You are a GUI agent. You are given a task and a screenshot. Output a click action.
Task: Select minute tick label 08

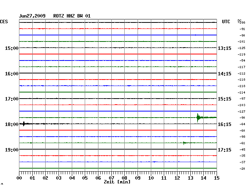pos(124,178)
